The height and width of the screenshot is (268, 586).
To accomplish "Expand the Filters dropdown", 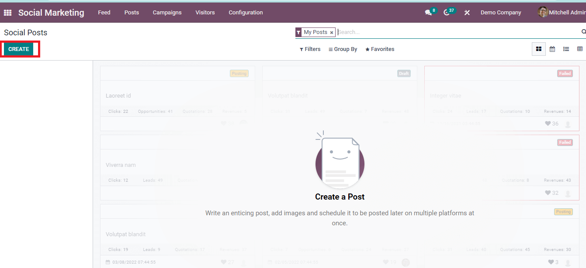I will [310, 49].
